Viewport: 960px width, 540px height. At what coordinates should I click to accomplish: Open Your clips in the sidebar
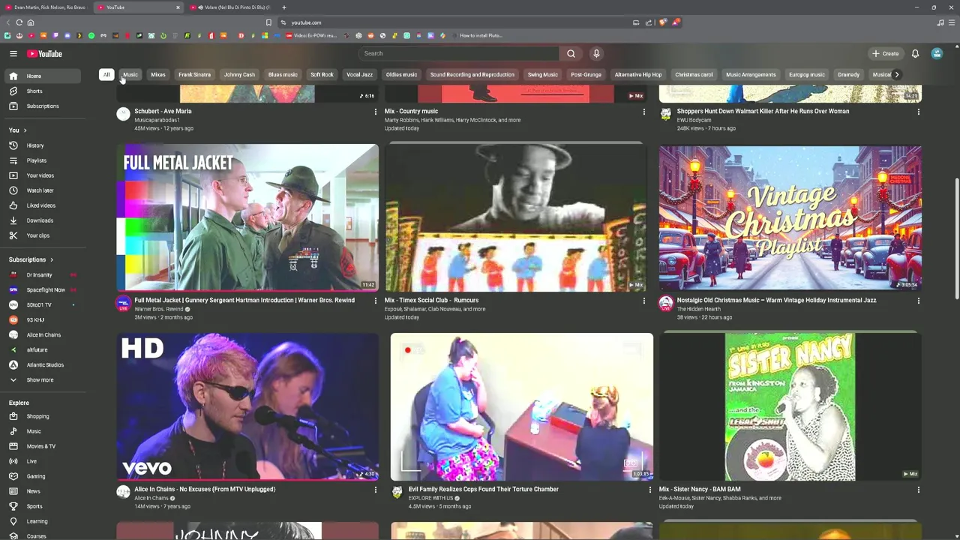pos(41,235)
